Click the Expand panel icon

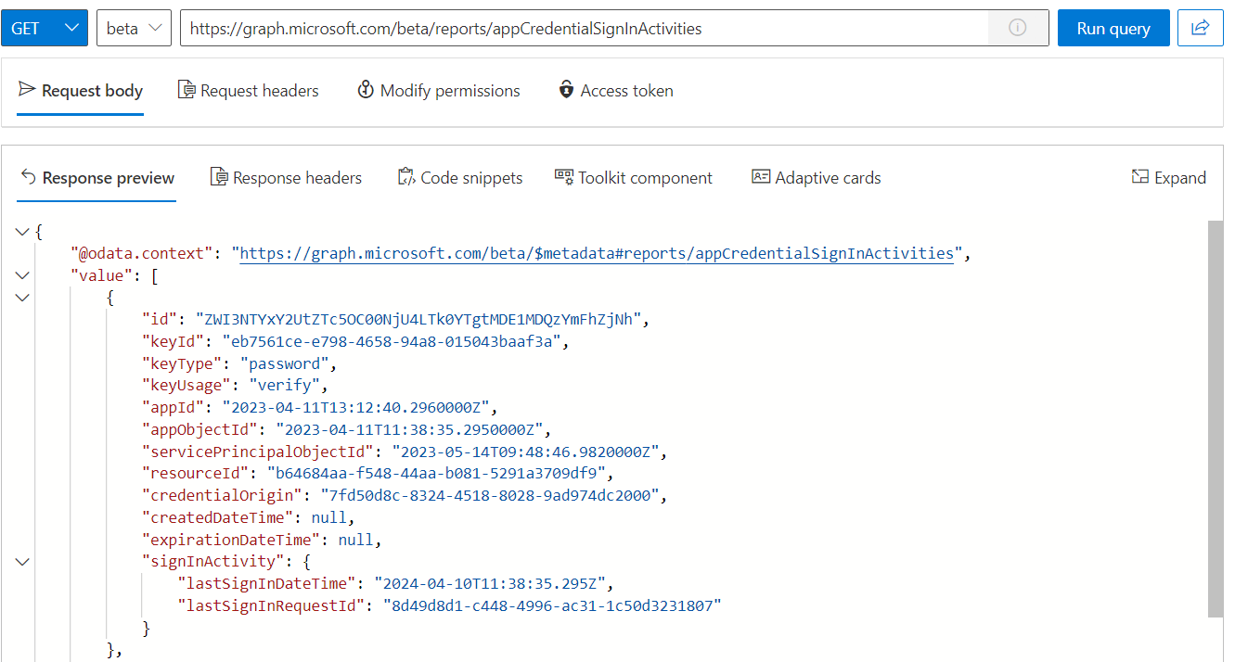pos(1140,177)
